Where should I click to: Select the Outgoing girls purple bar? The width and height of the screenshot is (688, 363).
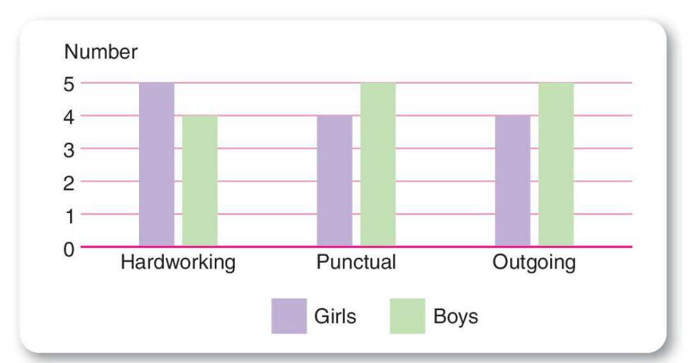(512, 181)
